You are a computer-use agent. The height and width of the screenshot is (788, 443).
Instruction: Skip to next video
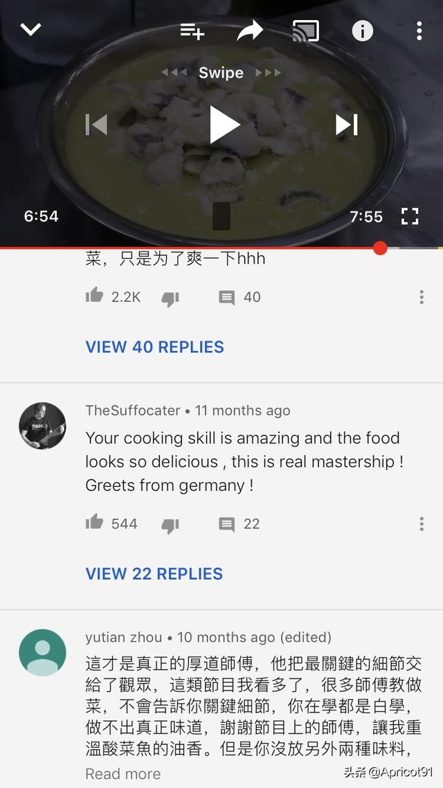pos(347,125)
